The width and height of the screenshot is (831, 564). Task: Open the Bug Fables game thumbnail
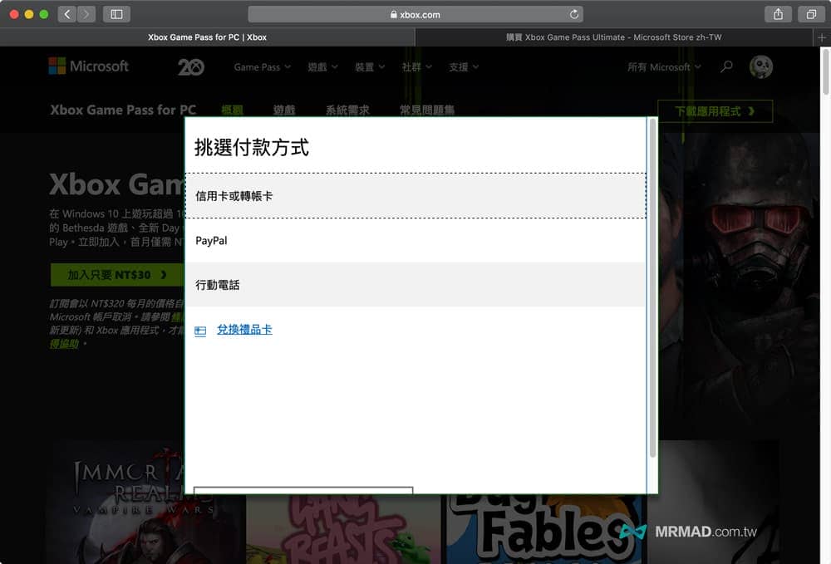coord(543,528)
